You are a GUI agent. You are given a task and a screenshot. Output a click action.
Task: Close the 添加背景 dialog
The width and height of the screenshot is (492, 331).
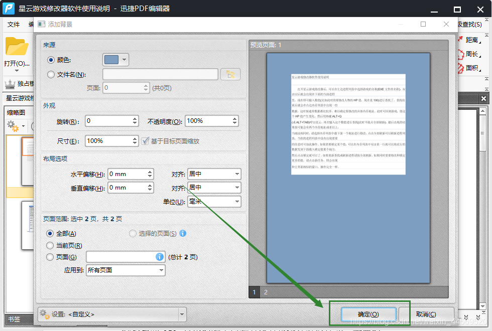coord(446,24)
